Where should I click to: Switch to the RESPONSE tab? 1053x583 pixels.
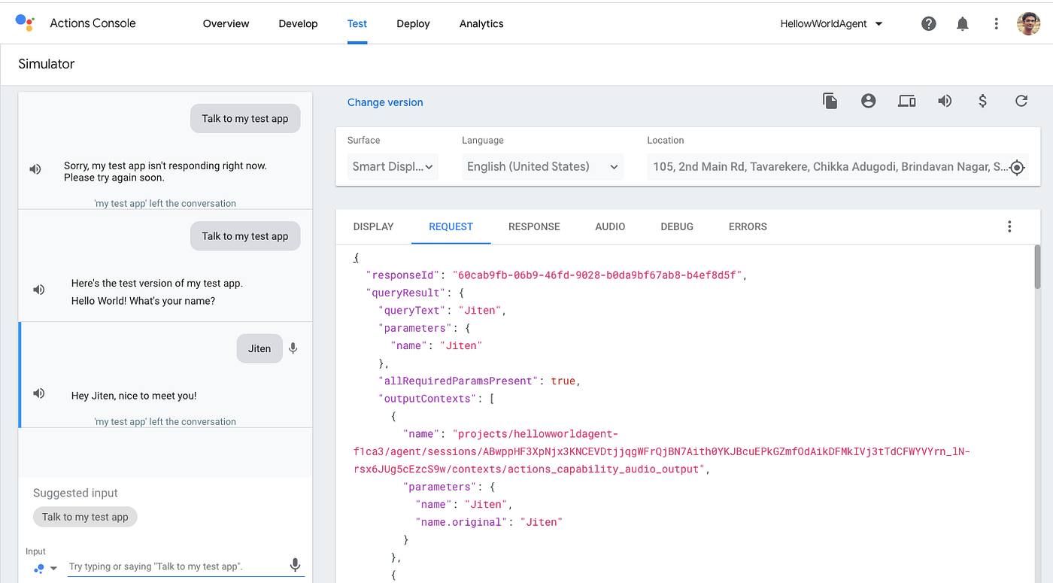click(x=534, y=226)
